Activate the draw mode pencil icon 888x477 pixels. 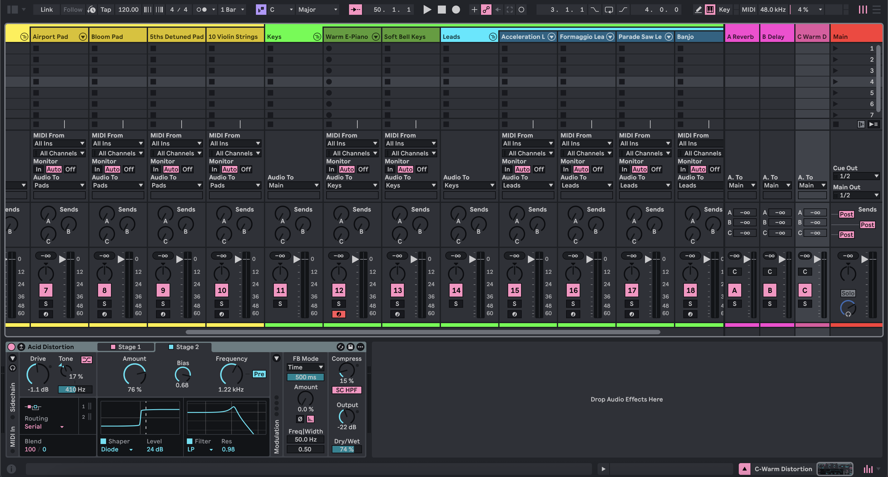pyautogui.click(x=698, y=9)
